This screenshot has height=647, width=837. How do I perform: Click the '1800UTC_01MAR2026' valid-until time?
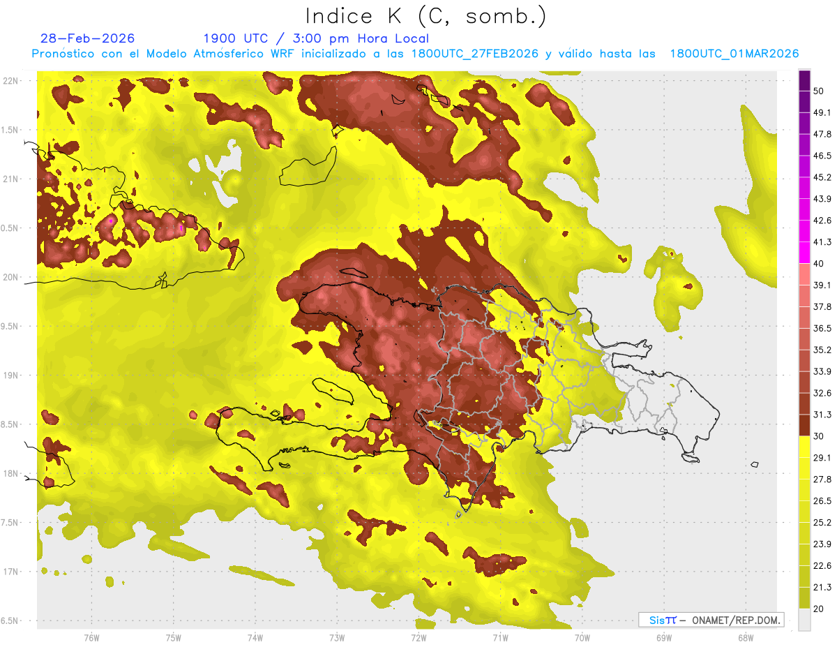tap(734, 54)
